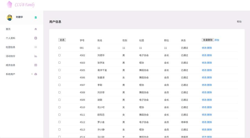Click 修改 for 胡歌 row
This screenshot has width=250, height=138.
(x=204, y=100)
